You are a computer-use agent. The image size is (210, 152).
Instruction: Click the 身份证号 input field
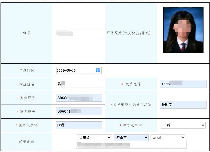pyautogui.click(x=79, y=98)
